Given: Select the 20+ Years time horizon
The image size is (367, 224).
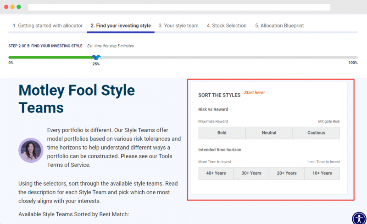Looking at the screenshot, I should tap(287, 173).
